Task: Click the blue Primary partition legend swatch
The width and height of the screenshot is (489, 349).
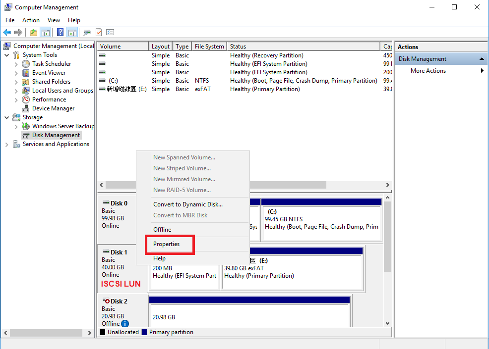Action: (x=144, y=332)
